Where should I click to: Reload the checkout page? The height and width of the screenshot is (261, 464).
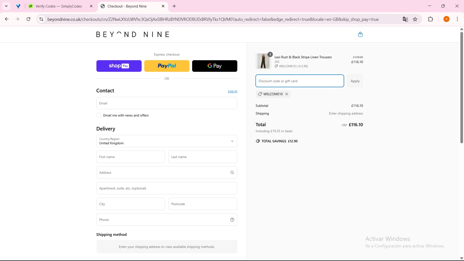coord(28,19)
